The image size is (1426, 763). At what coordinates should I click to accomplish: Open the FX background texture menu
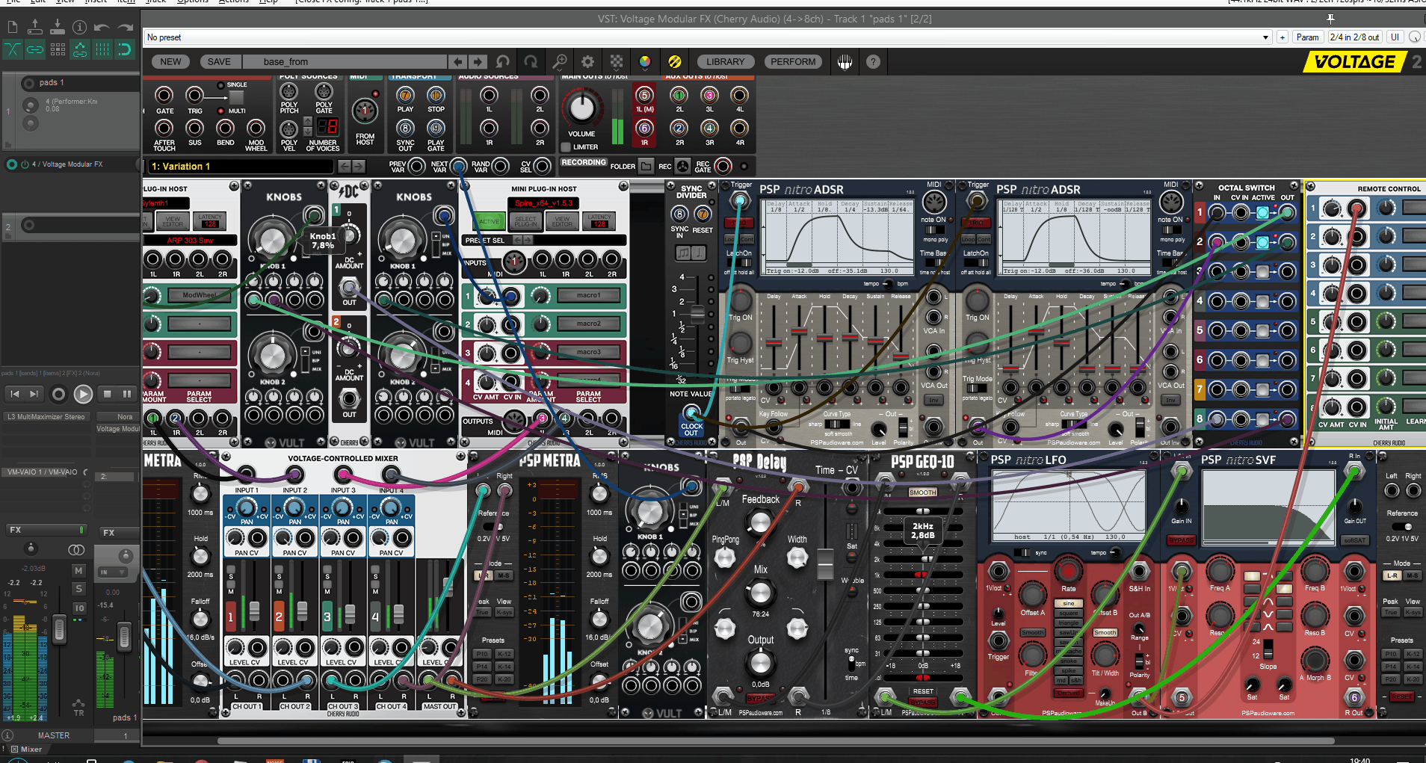(617, 62)
